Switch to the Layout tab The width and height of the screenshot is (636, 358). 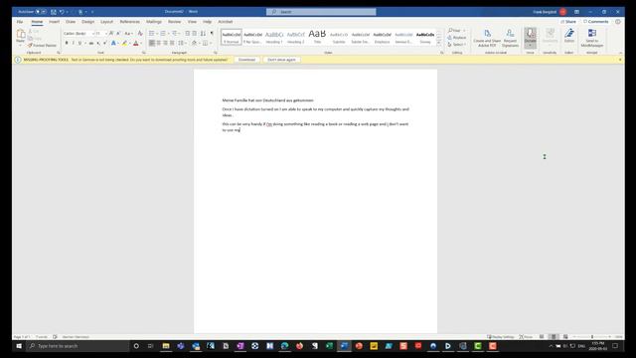click(x=106, y=22)
